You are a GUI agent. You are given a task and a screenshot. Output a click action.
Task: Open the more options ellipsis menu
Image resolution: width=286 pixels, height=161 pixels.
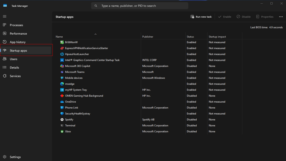point(281,17)
